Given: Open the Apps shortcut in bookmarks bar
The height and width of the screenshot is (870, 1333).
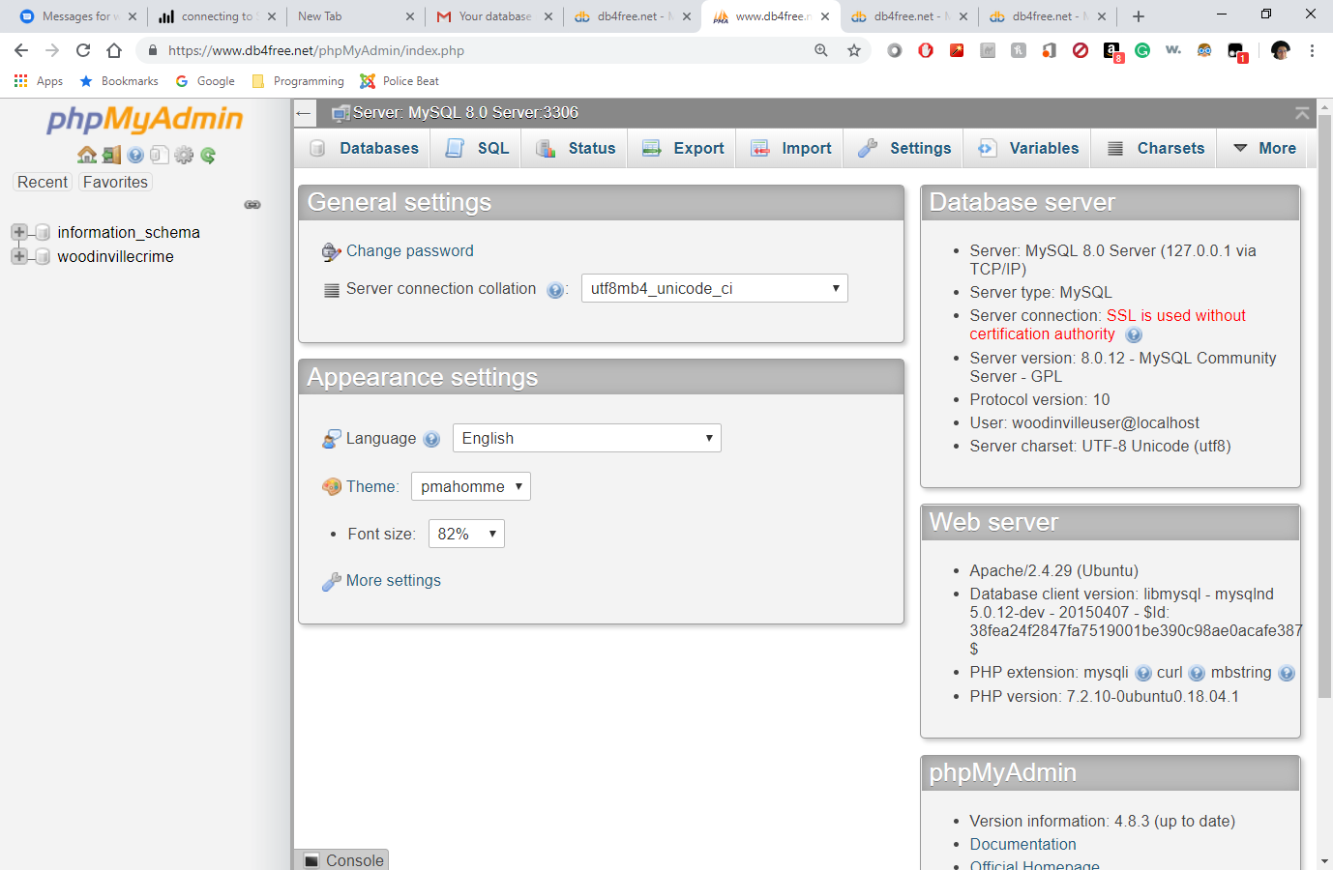Looking at the screenshot, I should (x=39, y=81).
